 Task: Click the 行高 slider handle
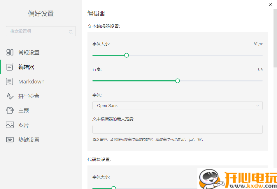pos(177,81)
